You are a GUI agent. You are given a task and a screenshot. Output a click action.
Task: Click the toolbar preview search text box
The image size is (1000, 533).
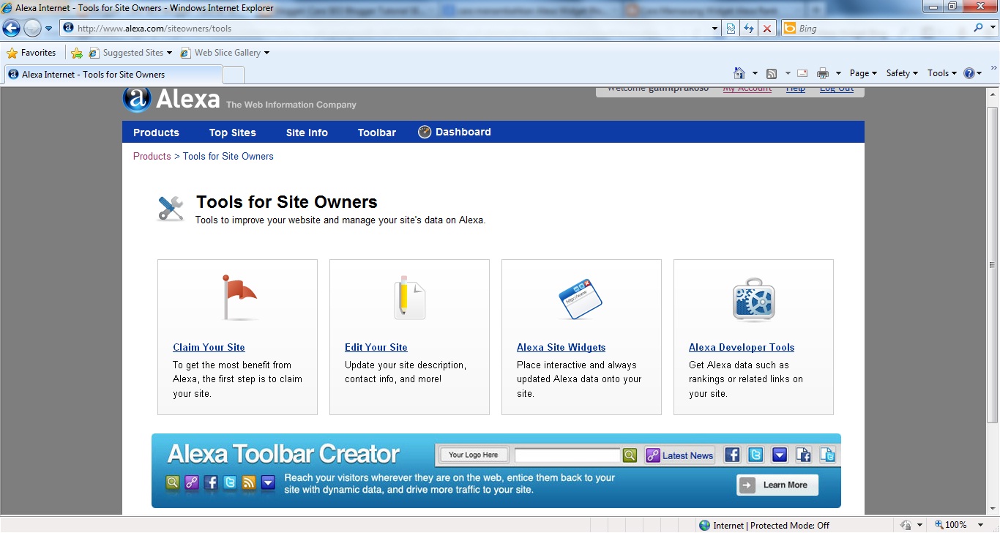point(567,455)
